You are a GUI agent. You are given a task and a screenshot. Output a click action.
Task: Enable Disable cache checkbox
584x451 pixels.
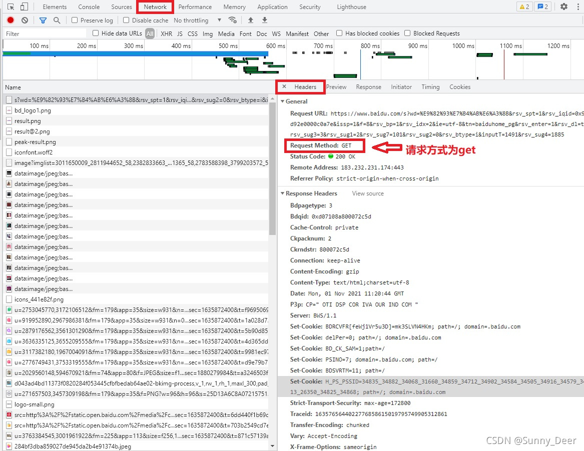pyautogui.click(x=126, y=20)
